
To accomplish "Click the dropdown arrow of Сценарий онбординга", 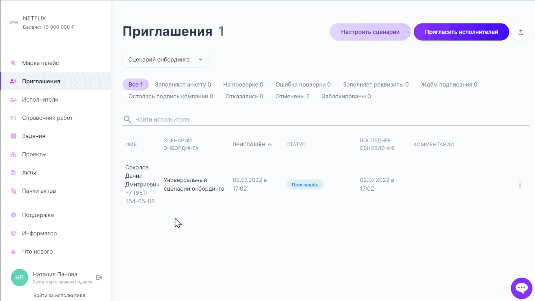I will pyautogui.click(x=201, y=60).
